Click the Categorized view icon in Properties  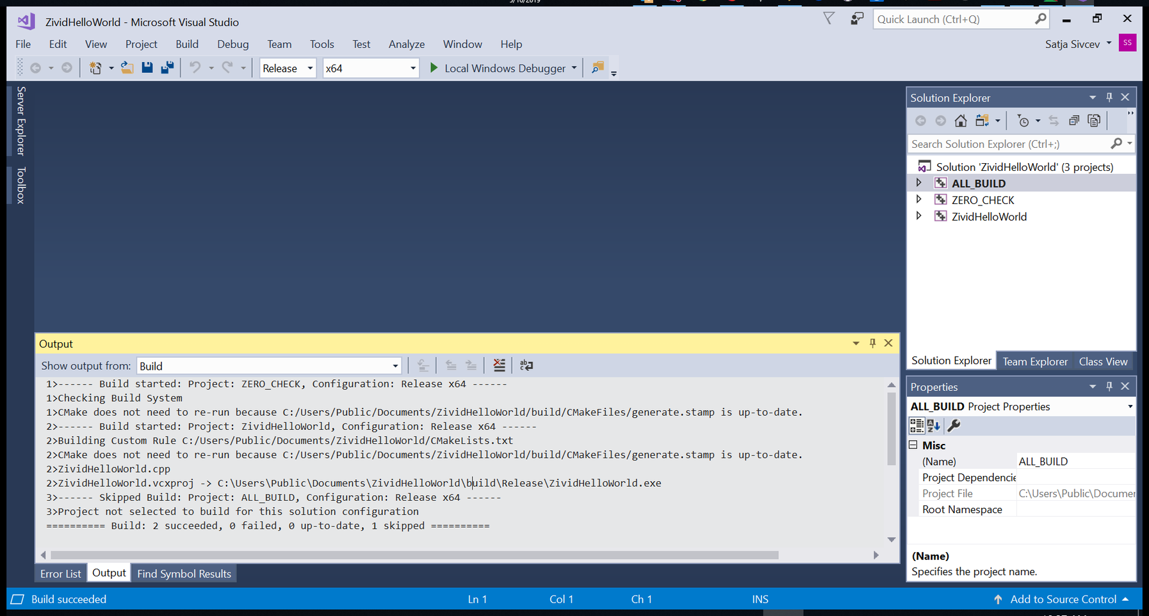click(x=917, y=425)
